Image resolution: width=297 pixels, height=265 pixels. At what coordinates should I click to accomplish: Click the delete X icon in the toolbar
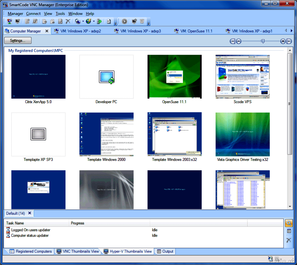click(68, 21)
